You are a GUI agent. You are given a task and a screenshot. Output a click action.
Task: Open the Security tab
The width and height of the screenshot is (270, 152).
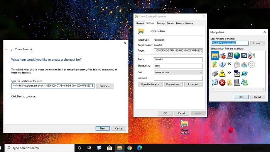point(161,23)
